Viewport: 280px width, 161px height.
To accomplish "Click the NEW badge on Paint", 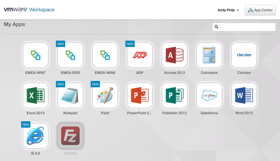I will [95, 84].
